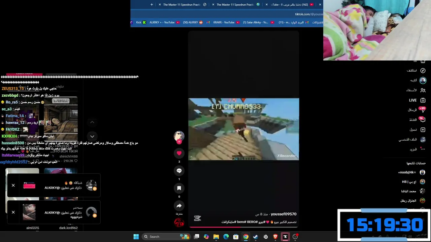Open youssef09570 username link
This screenshot has height=242, width=431.
click(284, 214)
